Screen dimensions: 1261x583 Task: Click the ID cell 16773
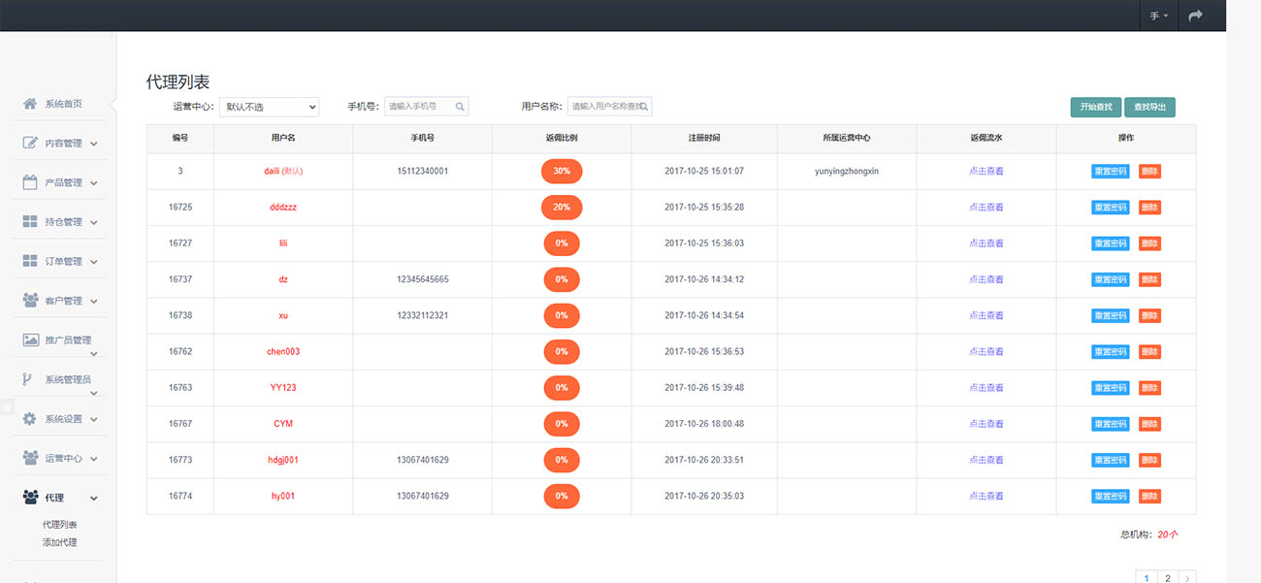point(180,460)
